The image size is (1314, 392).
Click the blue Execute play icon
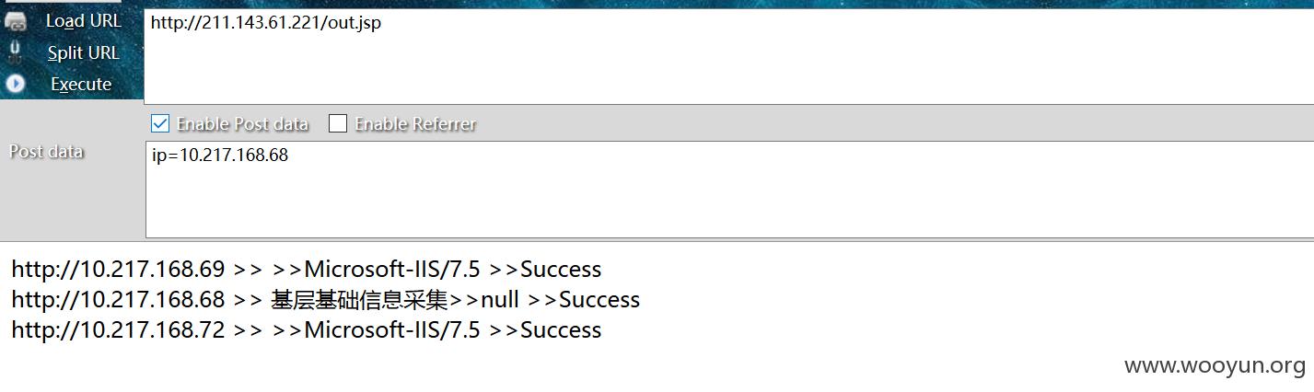(16, 84)
